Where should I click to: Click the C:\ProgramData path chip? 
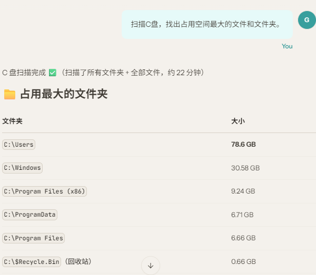[x=30, y=215]
